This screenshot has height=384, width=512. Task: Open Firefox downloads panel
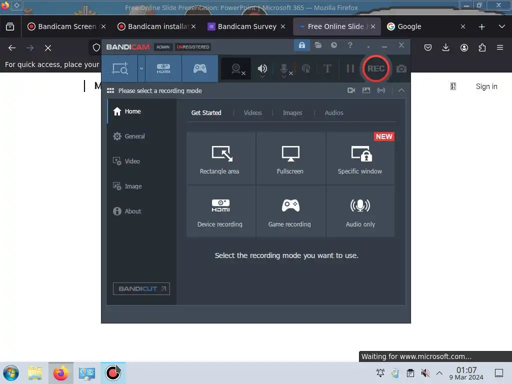[x=445, y=48]
